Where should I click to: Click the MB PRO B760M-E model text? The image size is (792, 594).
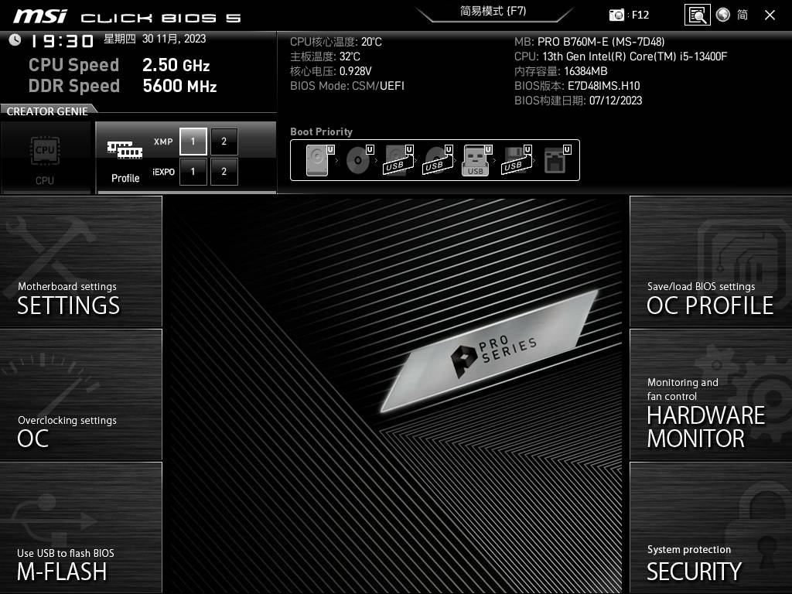pyautogui.click(x=589, y=42)
